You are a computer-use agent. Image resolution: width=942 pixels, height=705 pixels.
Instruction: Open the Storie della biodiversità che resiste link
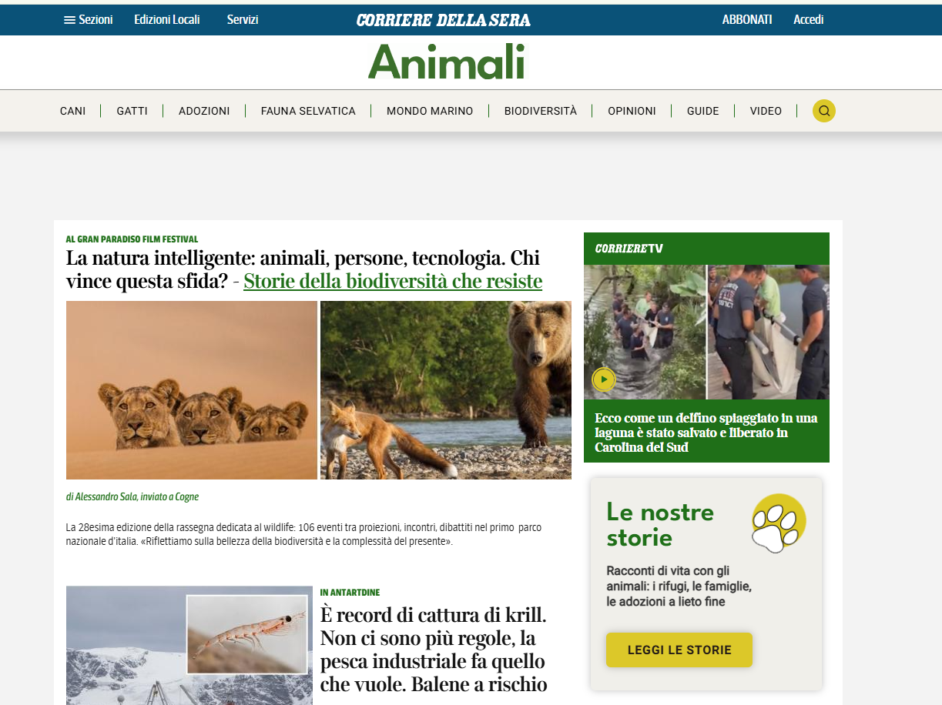click(393, 282)
